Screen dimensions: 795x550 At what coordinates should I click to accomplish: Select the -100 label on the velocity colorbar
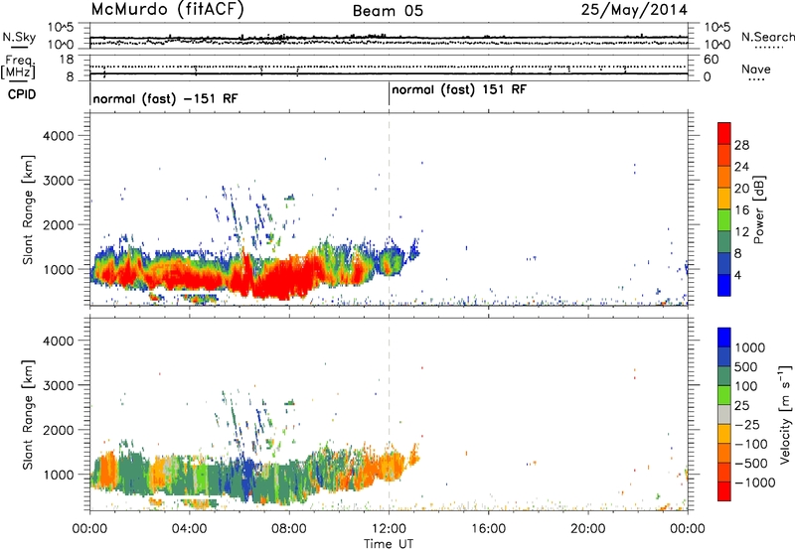pos(750,444)
